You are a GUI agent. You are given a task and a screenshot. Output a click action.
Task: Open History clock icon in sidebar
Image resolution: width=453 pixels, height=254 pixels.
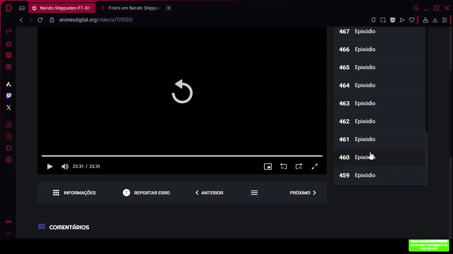click(x=9, y=137)
